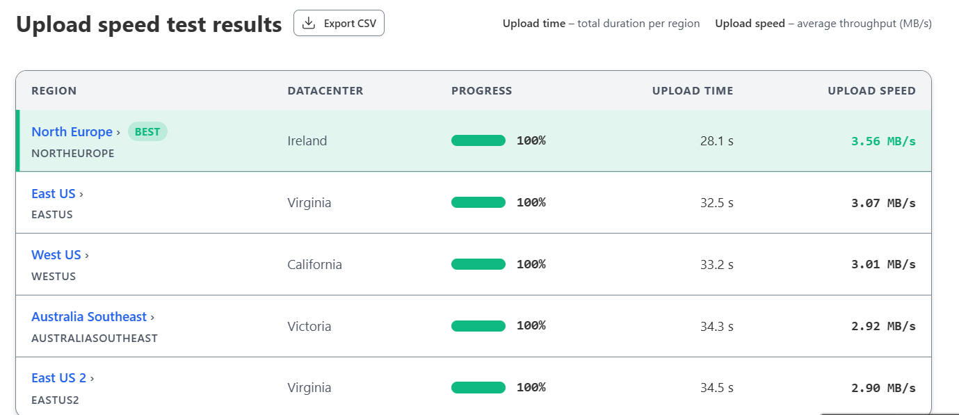Sort by the Region column header

point(54,91)
